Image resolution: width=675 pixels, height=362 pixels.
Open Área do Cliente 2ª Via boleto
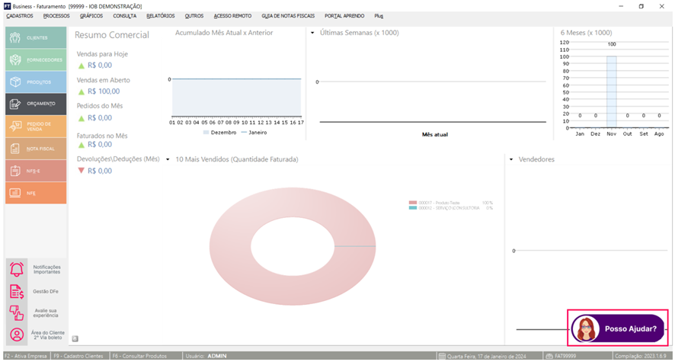pos(16,335)
